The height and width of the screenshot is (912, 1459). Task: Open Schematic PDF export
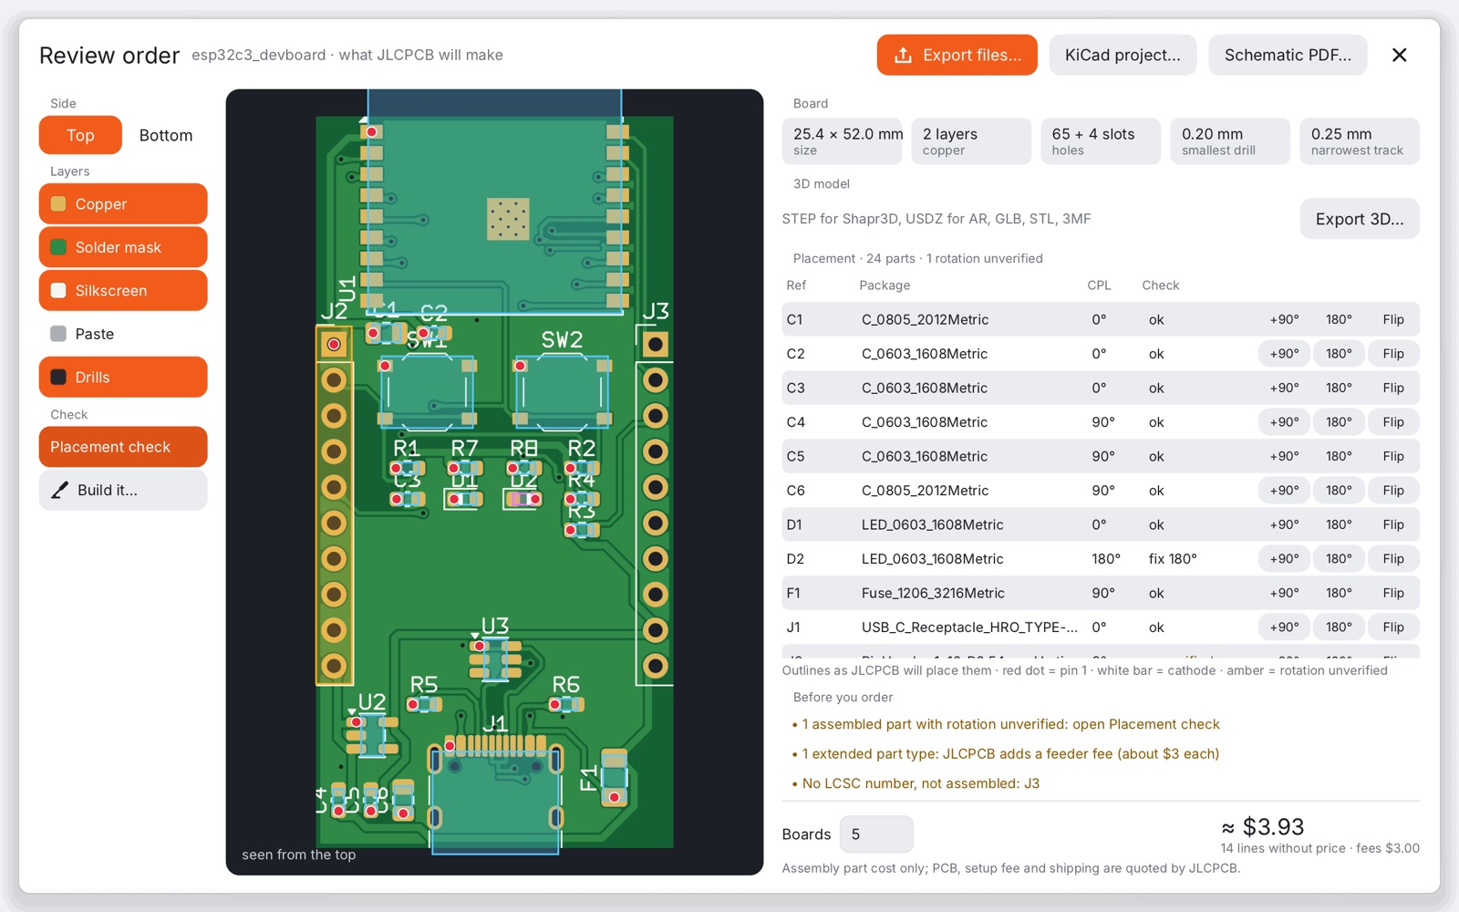pos(1288,55)
